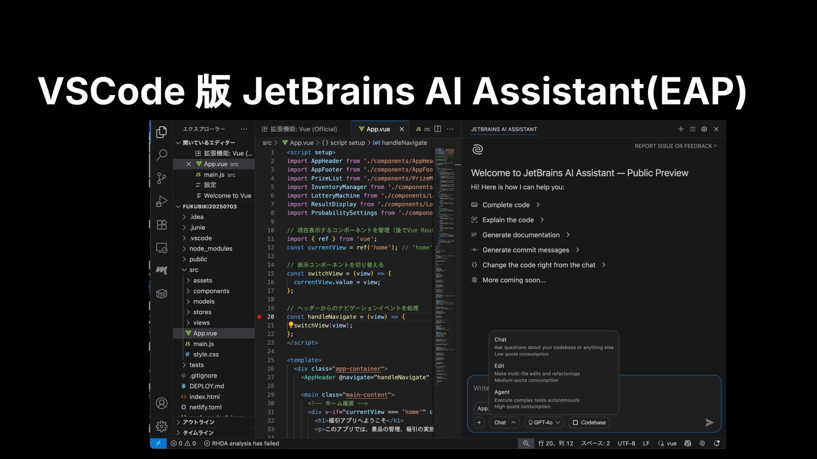Click the Copilot icon in status bar
The height and width of the screenshot is (459, 817).
click(688, 443)
